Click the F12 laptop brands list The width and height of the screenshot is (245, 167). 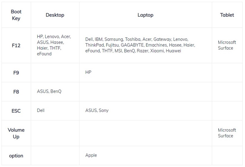click(x=140, y=45)
